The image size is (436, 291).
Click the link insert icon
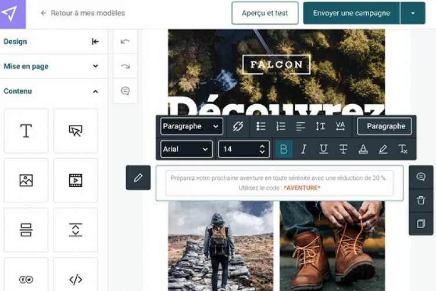(238, 126)
